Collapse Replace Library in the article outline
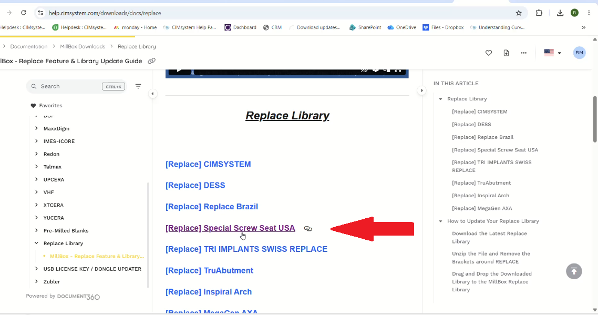The image size is (598, 315). click(x=440, y=99)
